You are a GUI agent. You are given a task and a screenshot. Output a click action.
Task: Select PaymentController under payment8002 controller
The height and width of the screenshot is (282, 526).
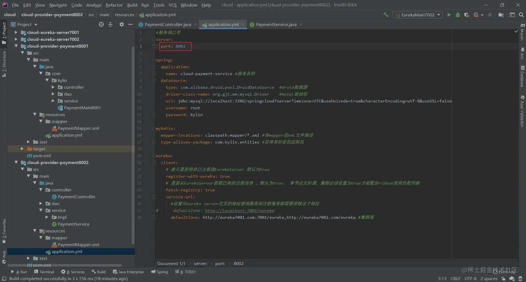(73, 197)
